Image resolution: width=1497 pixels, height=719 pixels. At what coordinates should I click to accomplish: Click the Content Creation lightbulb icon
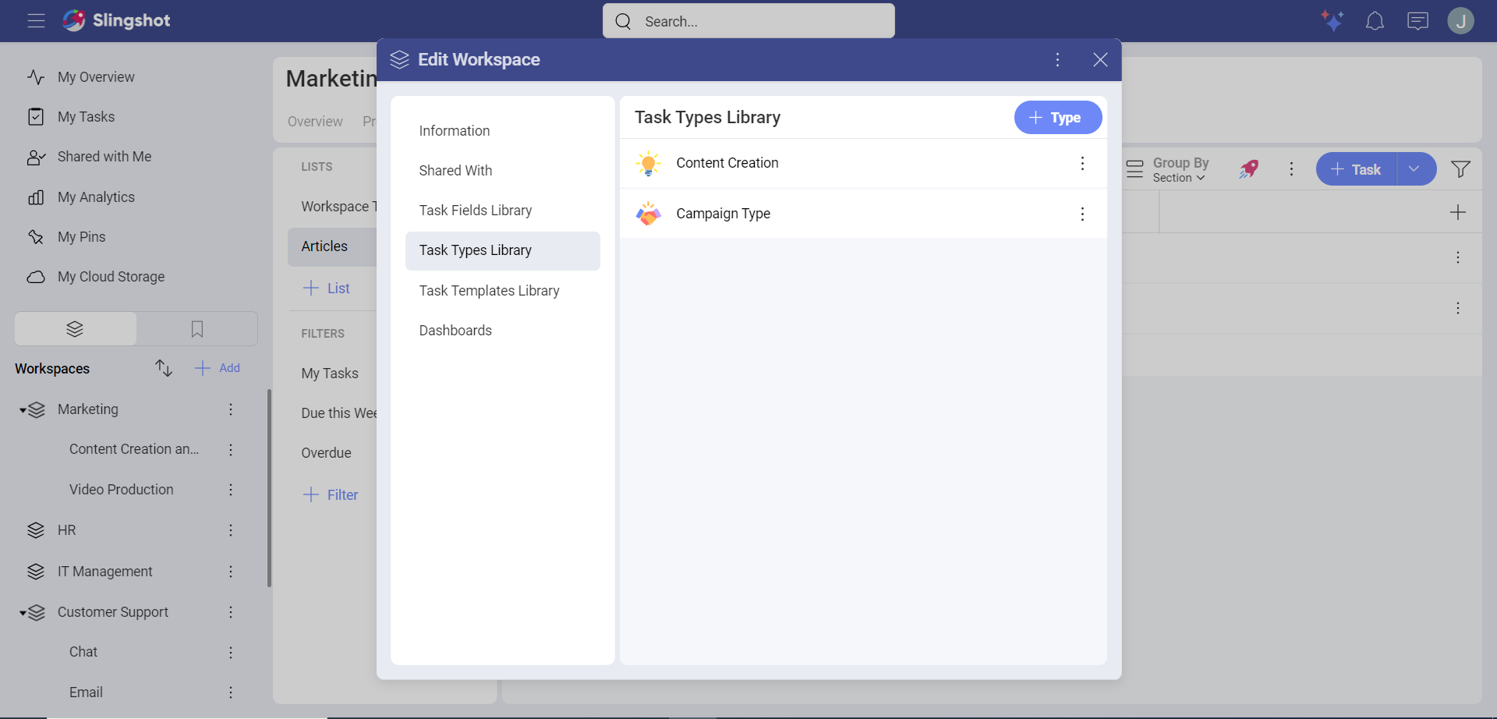(648, 163)
